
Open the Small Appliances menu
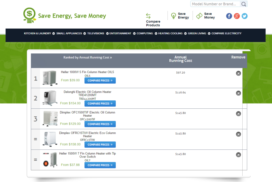point(69,33)
